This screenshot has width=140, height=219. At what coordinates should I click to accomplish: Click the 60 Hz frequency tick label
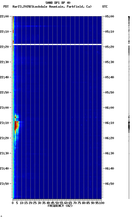66,203
